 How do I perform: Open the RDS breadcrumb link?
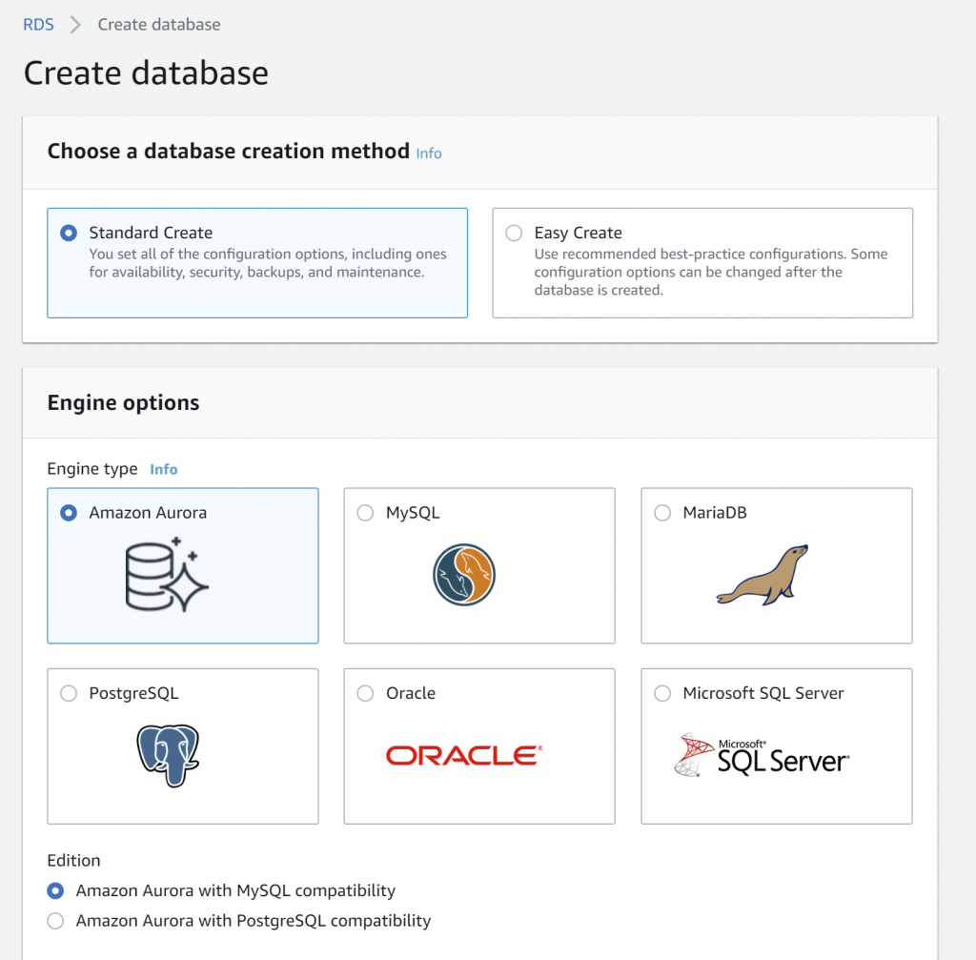38,24
